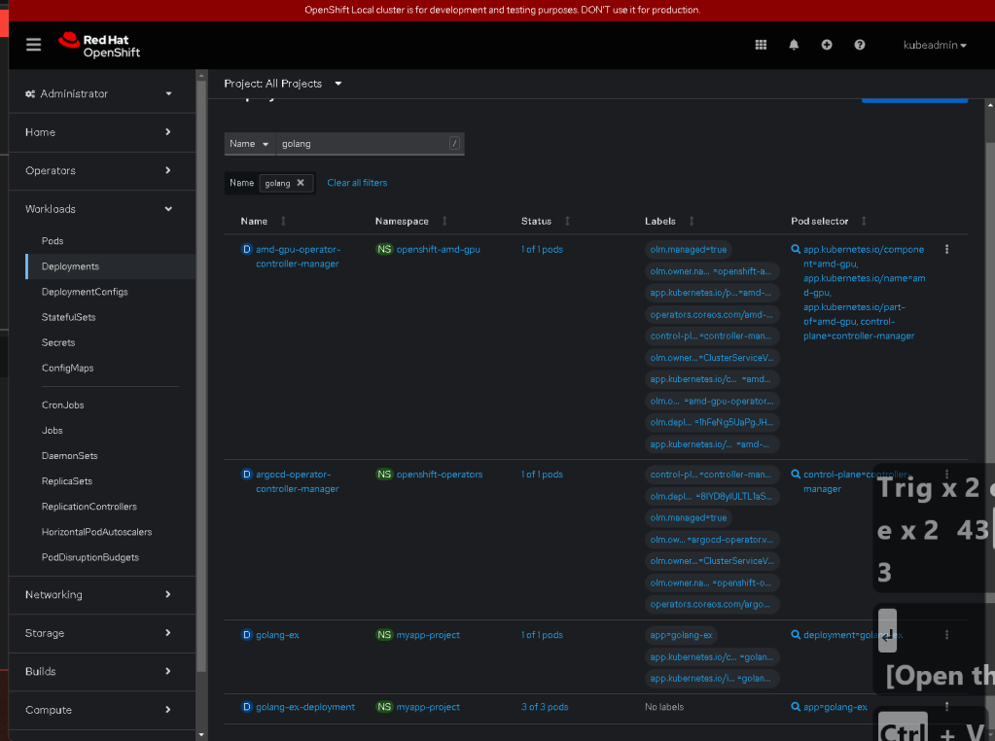Open kebab menu for amd-gpu-operator row
This screenshot has height=741, width=995.
click(x=946, y=249)
